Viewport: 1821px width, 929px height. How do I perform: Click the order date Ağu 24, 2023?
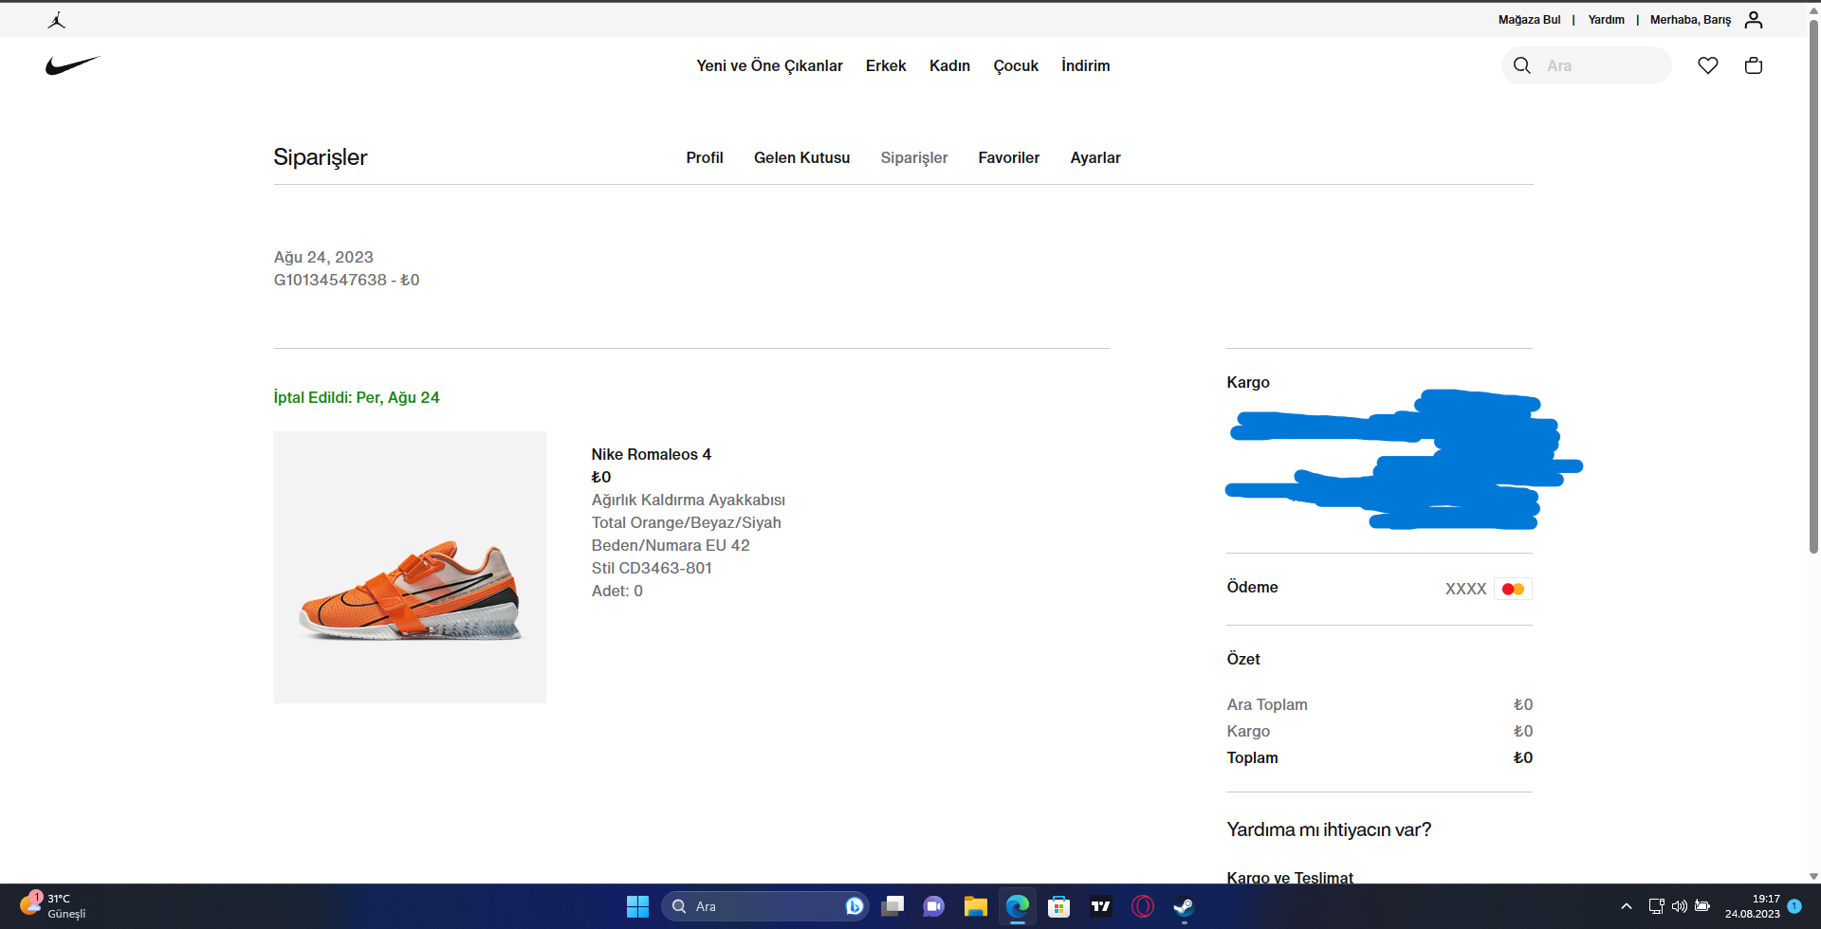click(x=323, y=257)
